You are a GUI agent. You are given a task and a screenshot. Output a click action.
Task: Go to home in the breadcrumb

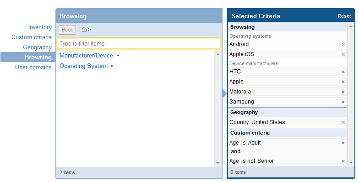pyautogui.click(x=84, y=29)
